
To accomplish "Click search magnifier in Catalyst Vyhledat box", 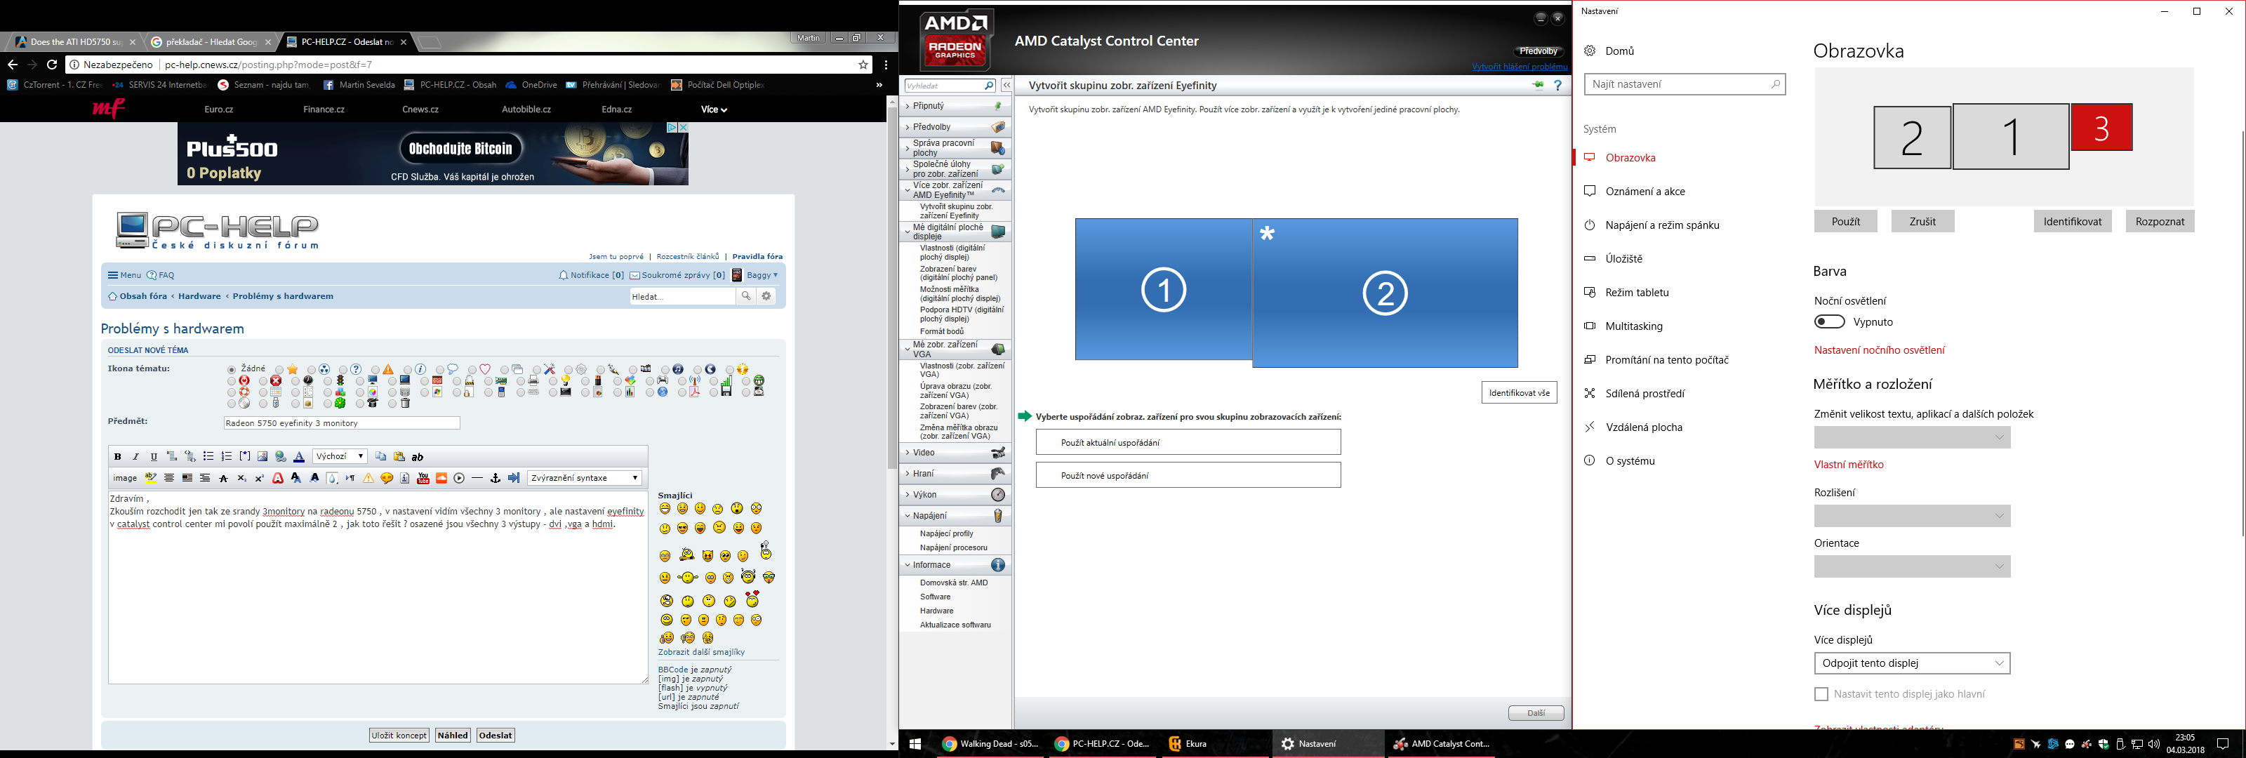I will point(989,86).
